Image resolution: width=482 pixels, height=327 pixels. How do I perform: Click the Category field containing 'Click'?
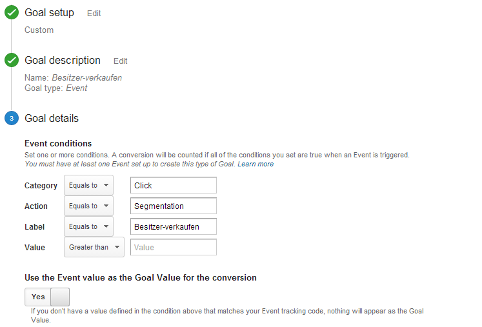[173, 185]
